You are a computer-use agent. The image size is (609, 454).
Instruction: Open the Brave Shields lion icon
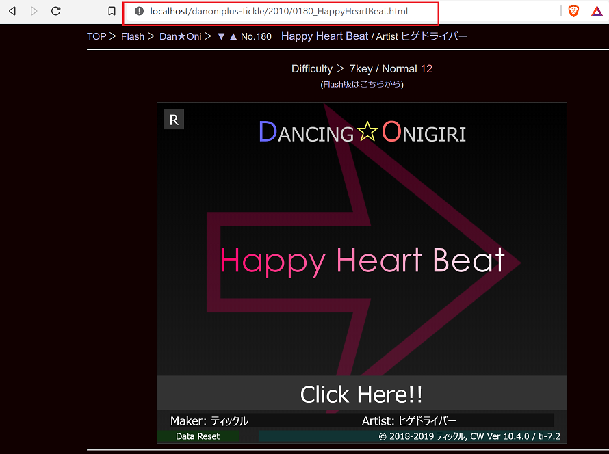coord(573,11)
